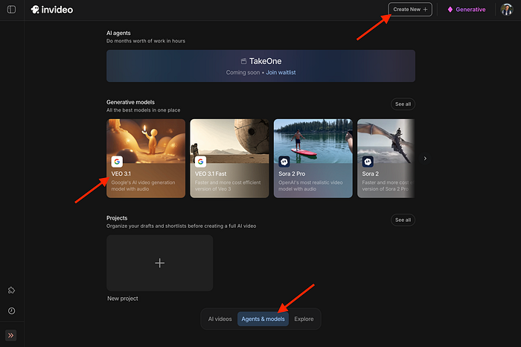Open the user profile avatar
The image size is (521, 347).
(x=506, y=10)
